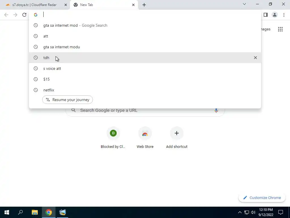The height and width of the screenshot is (218, 290).
Task: Click the network tray icon
Action: click(x=247, y=212)
